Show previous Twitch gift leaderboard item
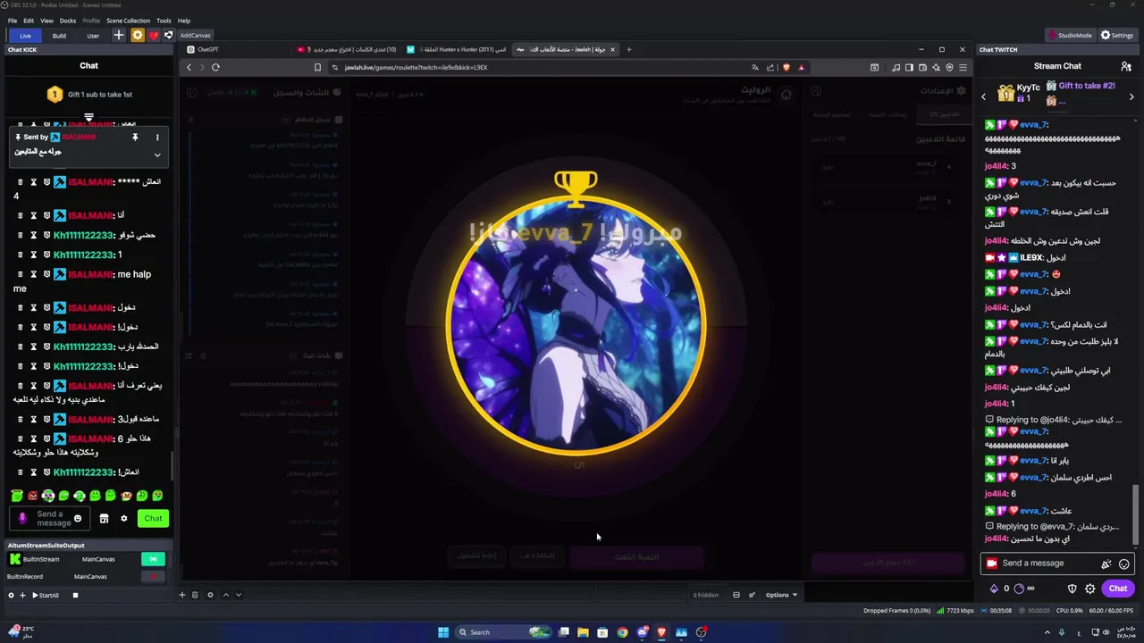 point(984,96)
